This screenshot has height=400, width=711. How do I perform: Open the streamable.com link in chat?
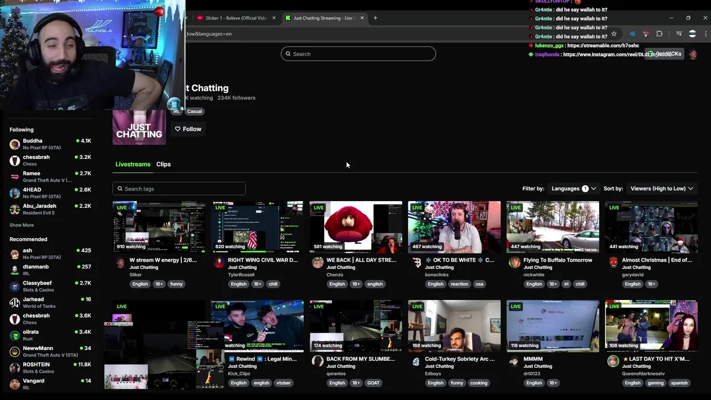[x=603, y=46]
